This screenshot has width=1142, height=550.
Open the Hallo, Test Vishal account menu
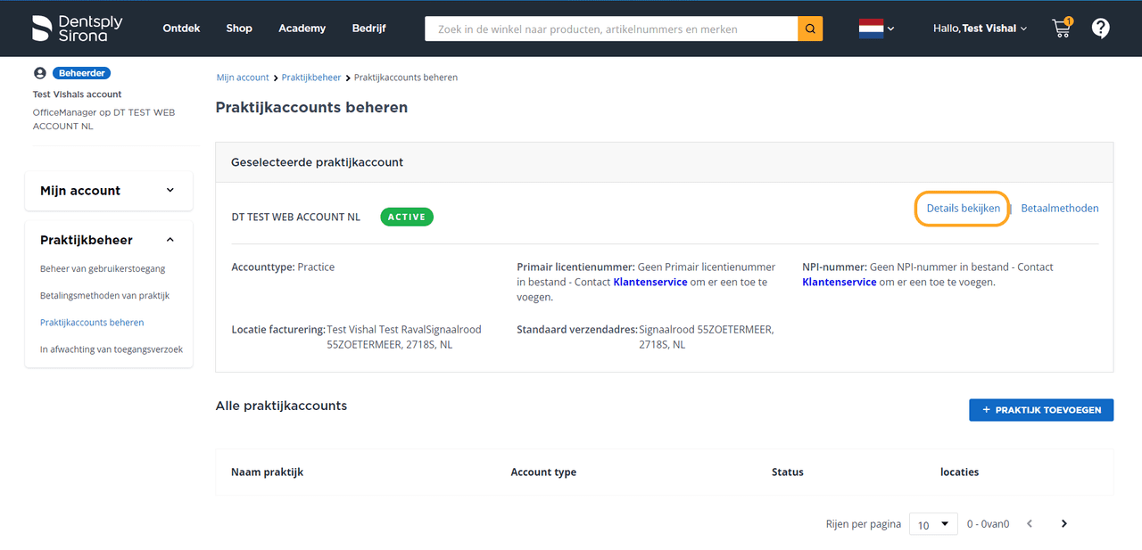(980, 29)
